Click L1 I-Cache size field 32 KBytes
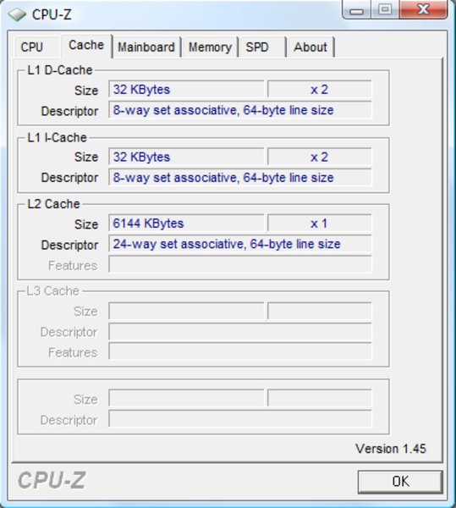Viewport: 456px width, 508px height. (x=186, y=157)
